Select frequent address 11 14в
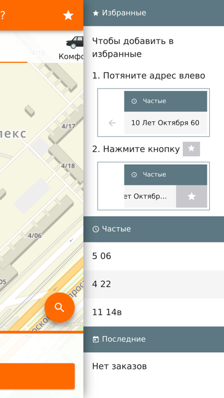Screen dimensions: 224x398 (154, 312)
